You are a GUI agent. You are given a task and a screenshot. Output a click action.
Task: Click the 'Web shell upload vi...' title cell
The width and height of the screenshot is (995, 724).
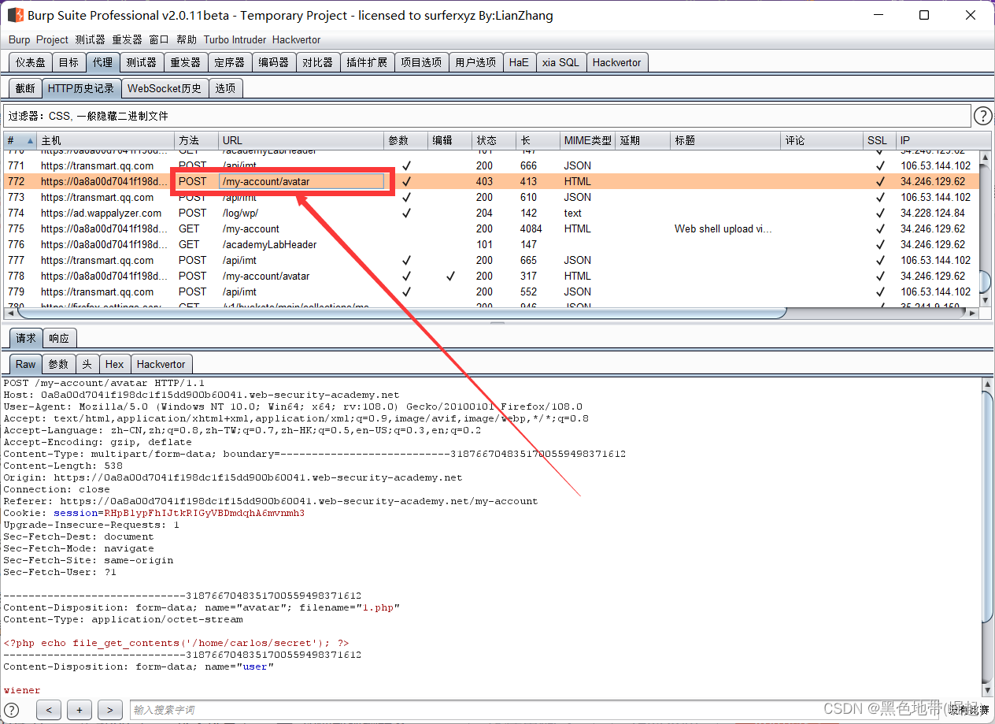(x=723, y=228)
